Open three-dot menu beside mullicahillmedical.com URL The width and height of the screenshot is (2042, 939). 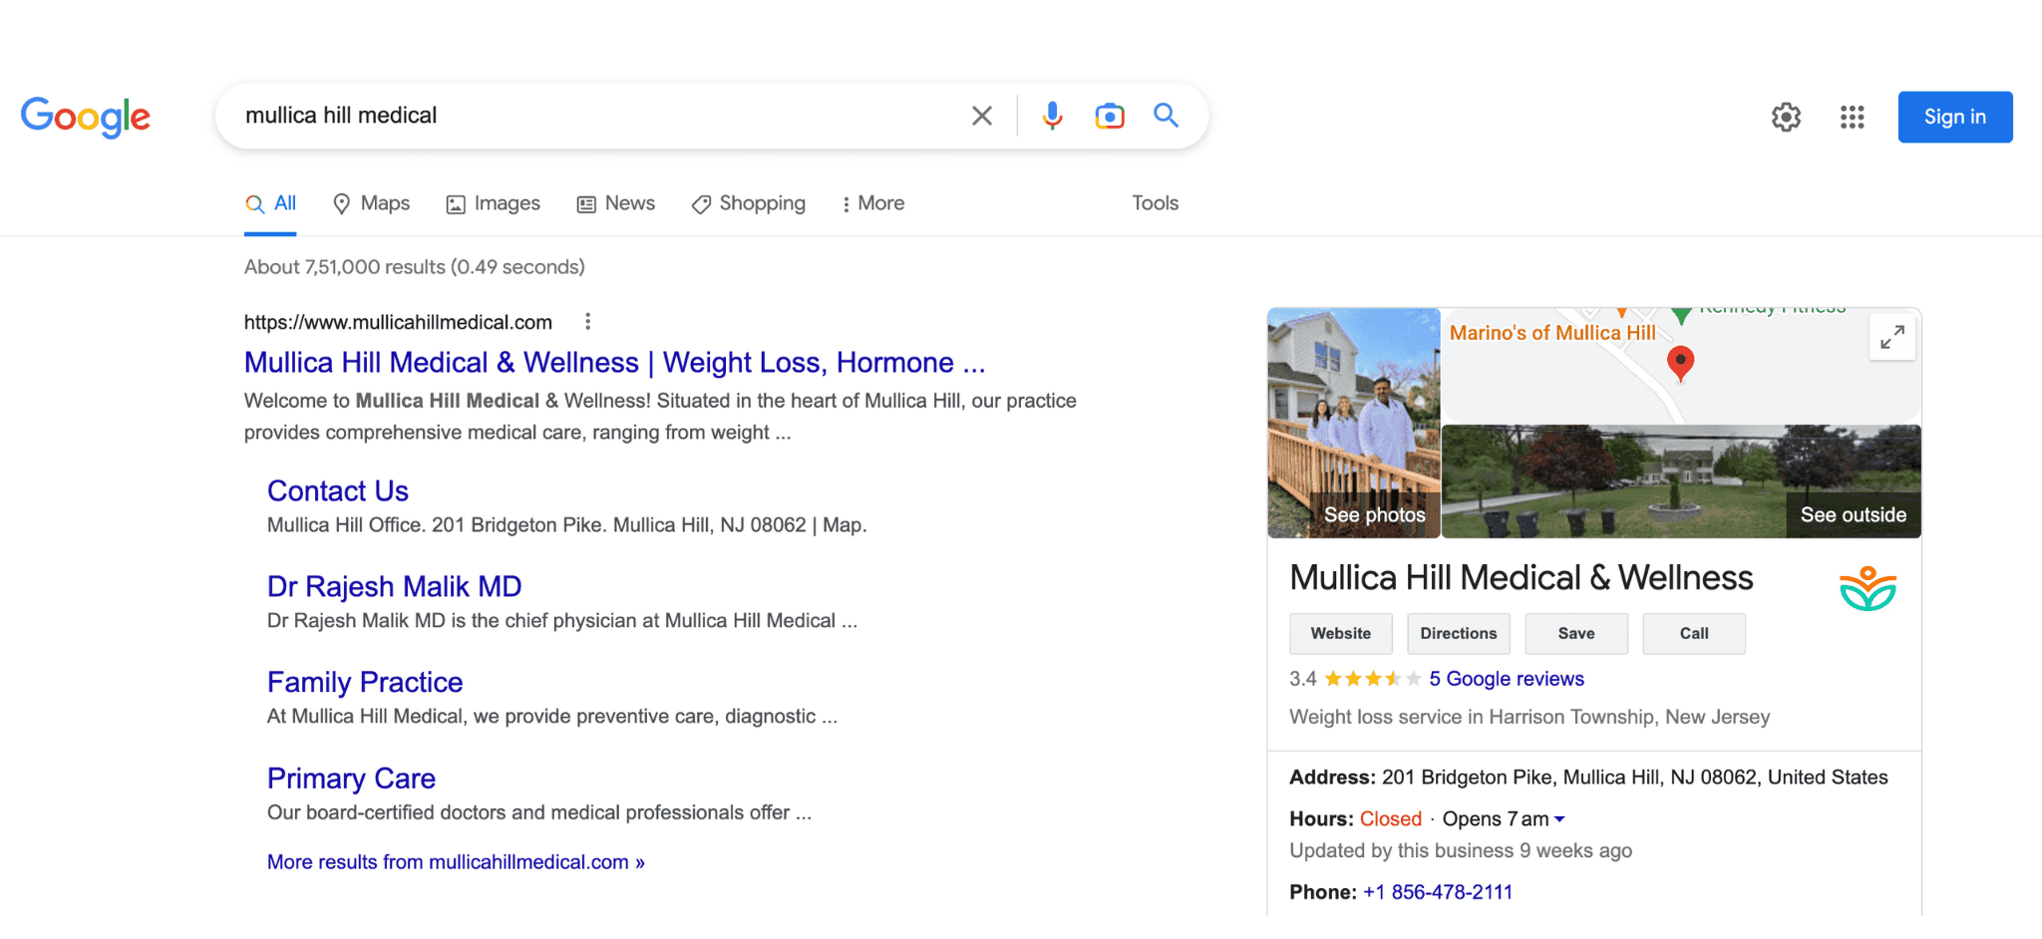click(587, 322)
